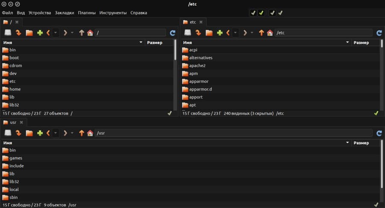Image resolution: width=385 pixels, height=208 pixels.
Task: Toggle first panel checkmark in top bar
Action: tap(253, 13)
